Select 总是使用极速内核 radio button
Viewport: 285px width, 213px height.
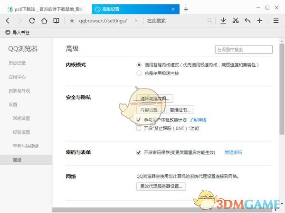139,73
